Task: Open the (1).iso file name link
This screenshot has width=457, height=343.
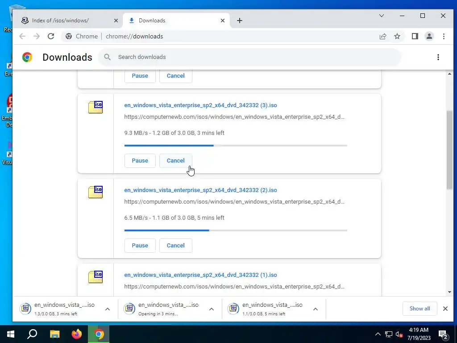Action: pos(200,275)
